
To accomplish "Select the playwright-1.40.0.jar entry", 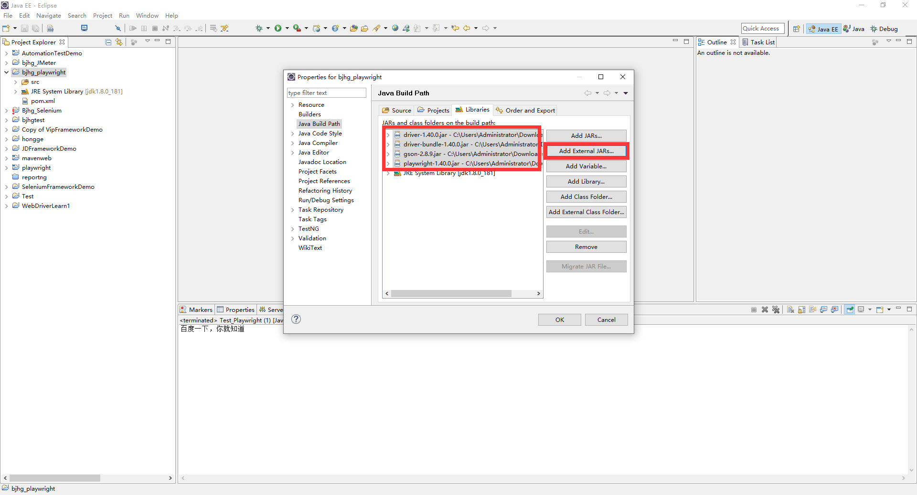I will (468, 164).
